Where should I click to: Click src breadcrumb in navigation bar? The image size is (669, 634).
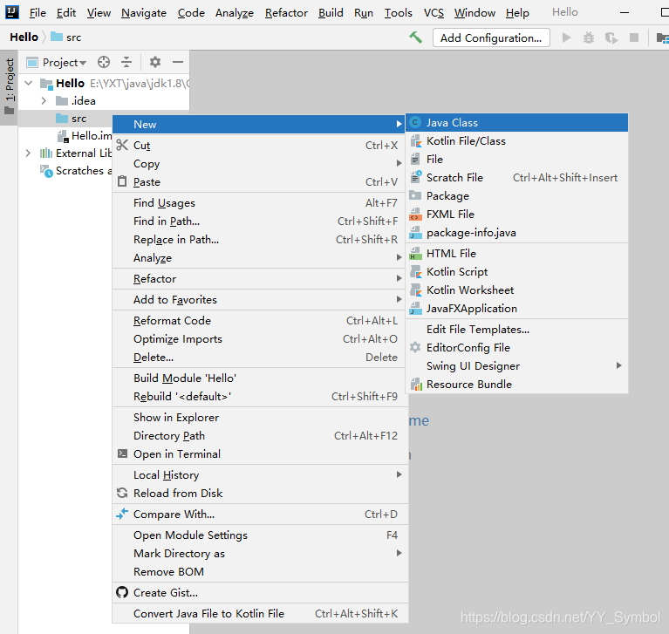66,37
